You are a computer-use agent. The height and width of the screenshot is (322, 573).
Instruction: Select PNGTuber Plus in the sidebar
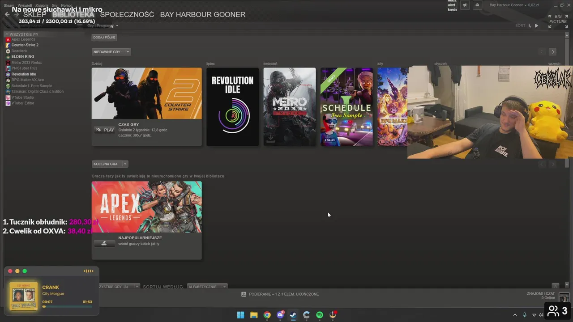24,68
